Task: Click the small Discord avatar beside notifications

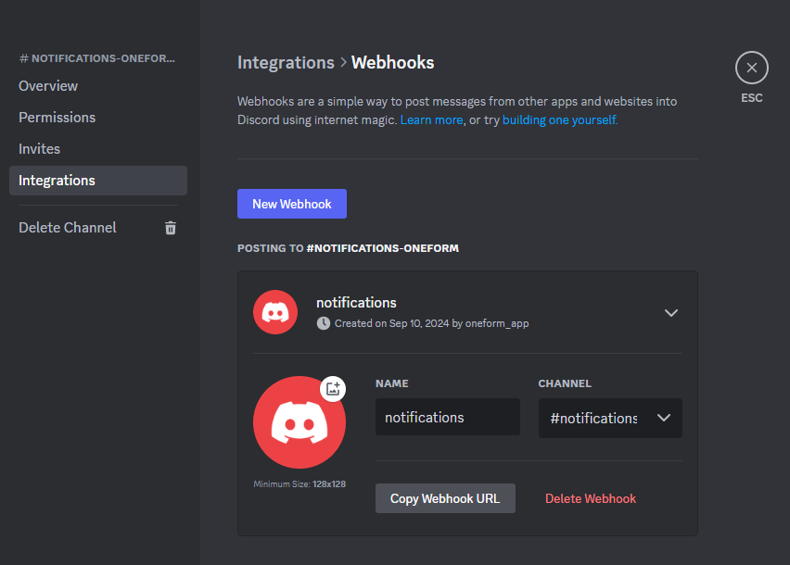Action: pyautogui.click(x=274, y=312)
